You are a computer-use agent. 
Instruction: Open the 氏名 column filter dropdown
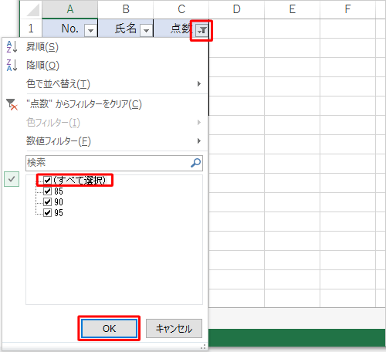tap(147, 31)
